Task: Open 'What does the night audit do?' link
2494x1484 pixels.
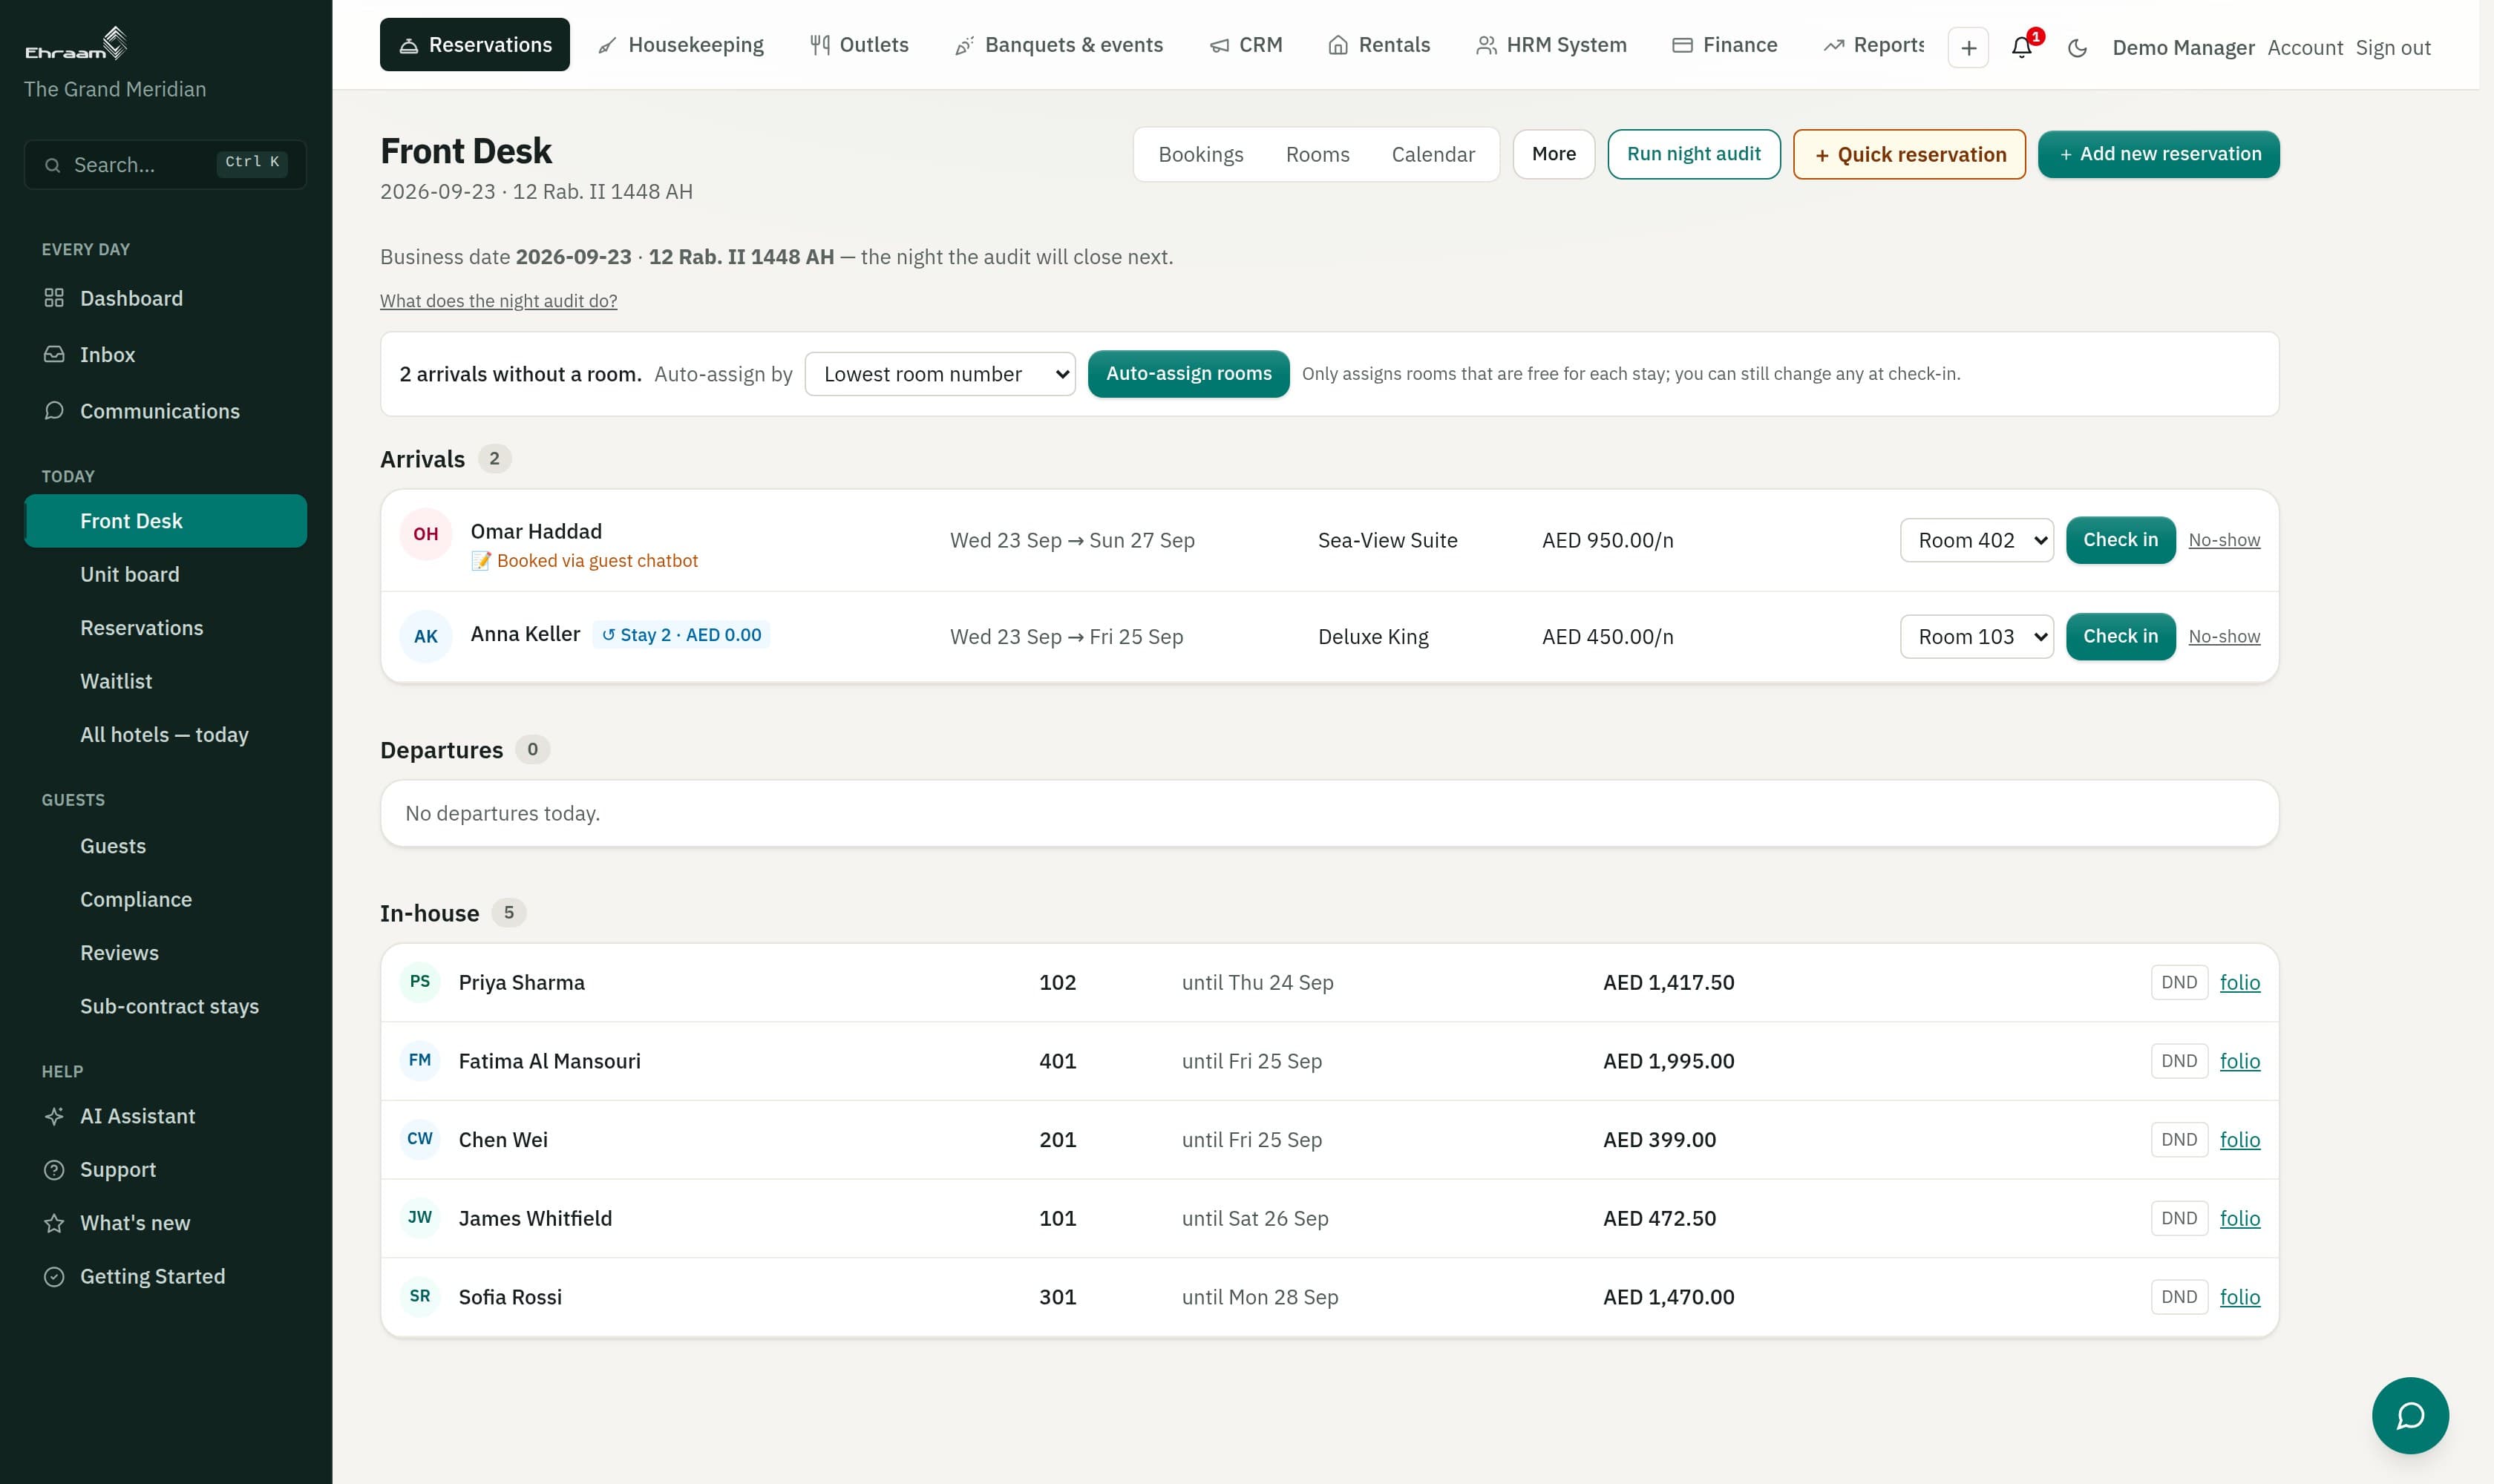Action: pyautogui.click(x=498, y=301)
